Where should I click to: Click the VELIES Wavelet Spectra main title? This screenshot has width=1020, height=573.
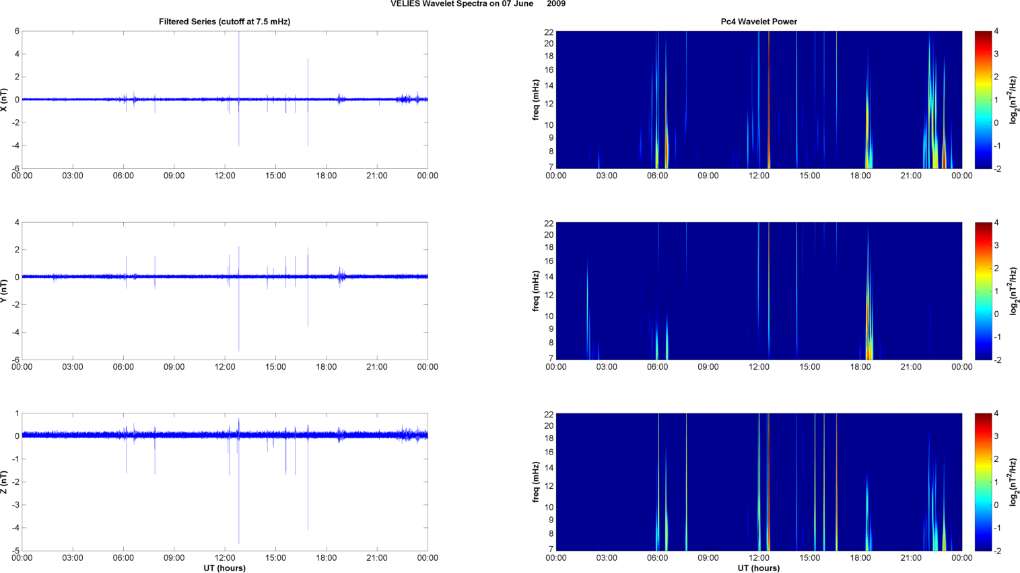(x=477, y=4)
